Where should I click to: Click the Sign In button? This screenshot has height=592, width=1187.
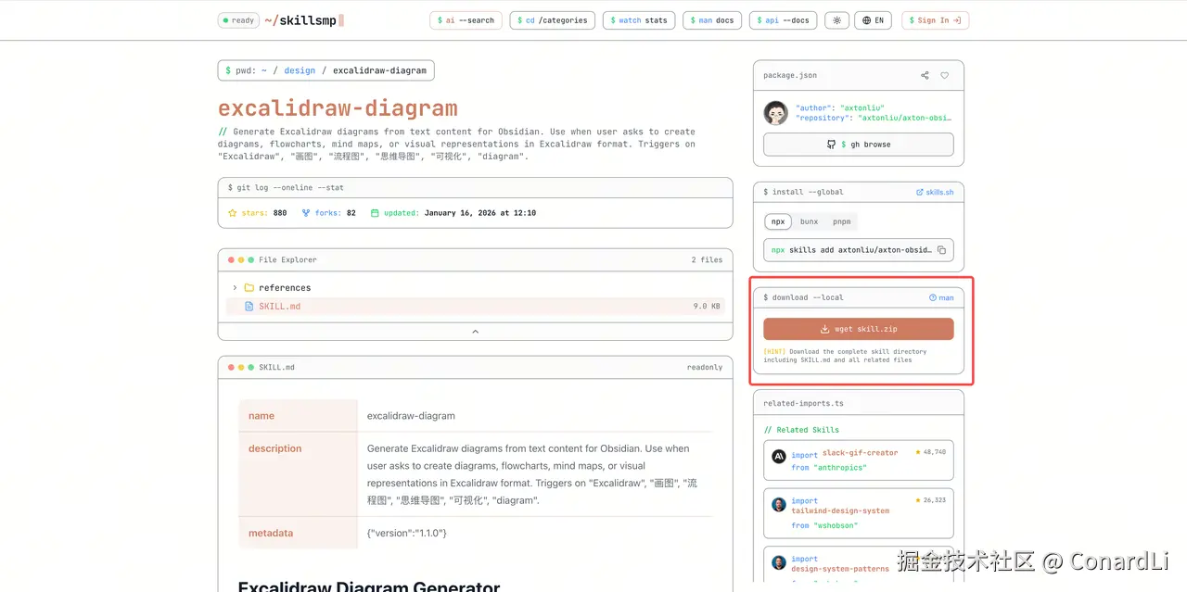pos(935,20)
